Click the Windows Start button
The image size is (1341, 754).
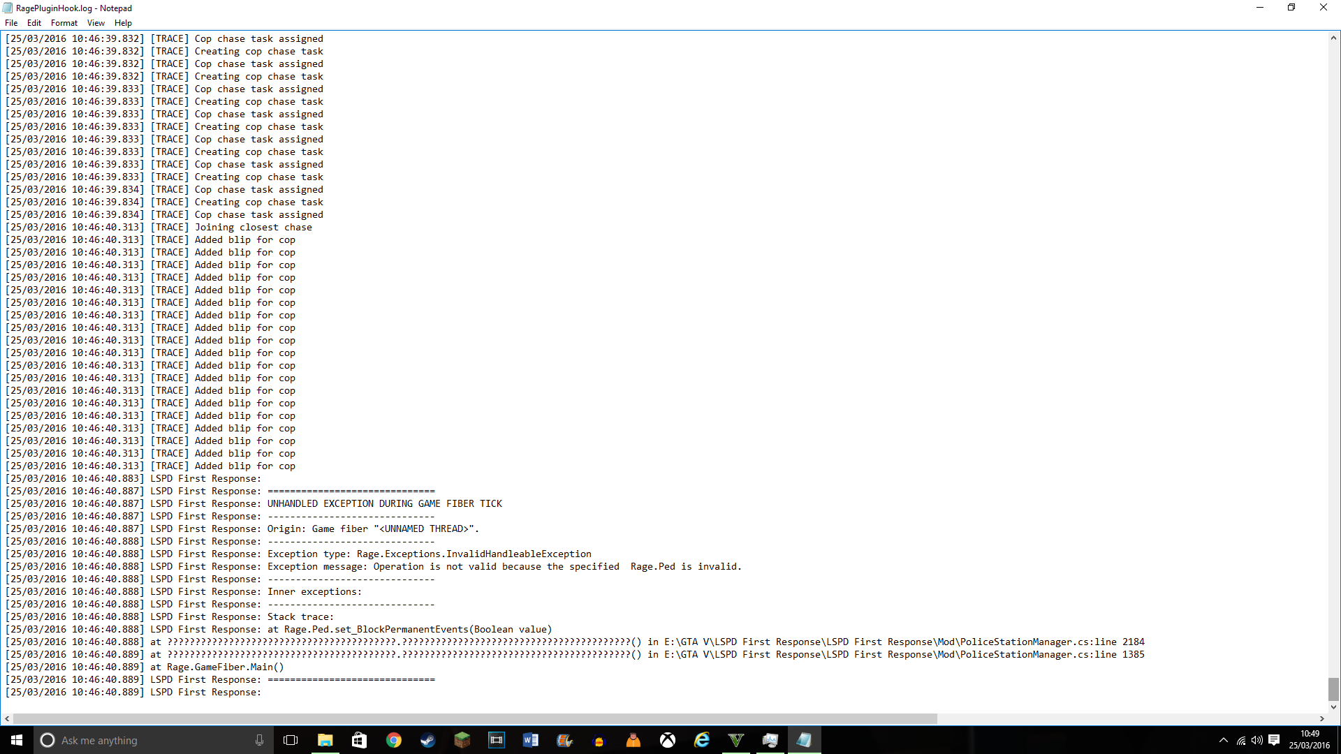pos(17,740)
